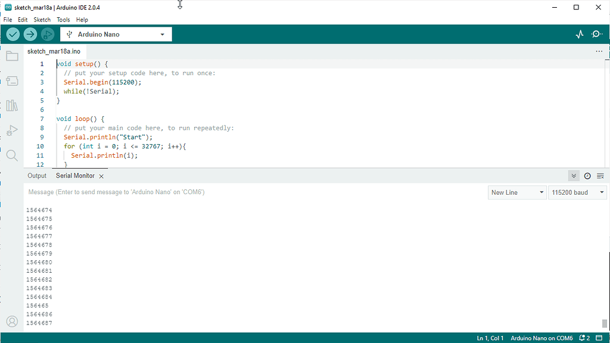Screen dimensions: 610x343
Task: Open the Serial Monitor magnifier icon
Action: pos(596,35)
